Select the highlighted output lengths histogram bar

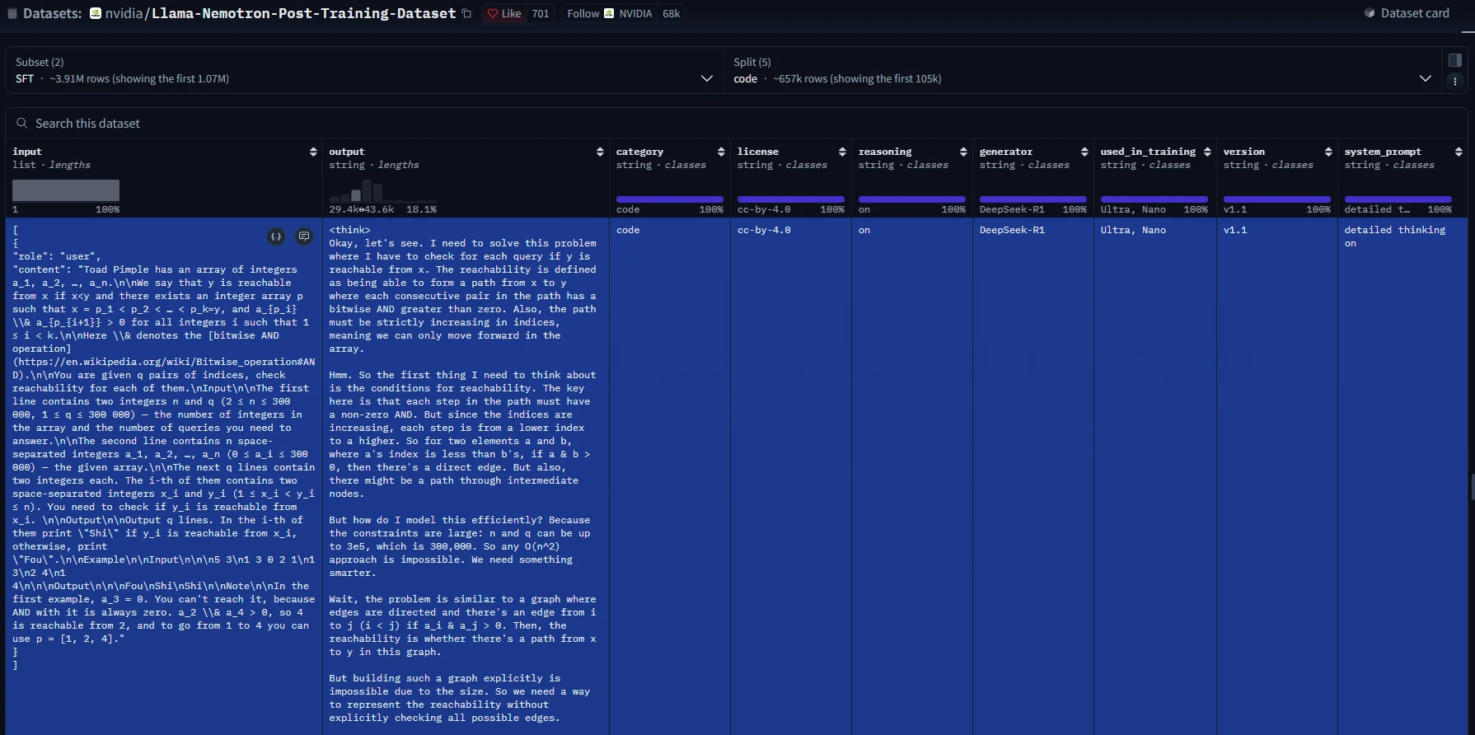[x=356, y=195]
